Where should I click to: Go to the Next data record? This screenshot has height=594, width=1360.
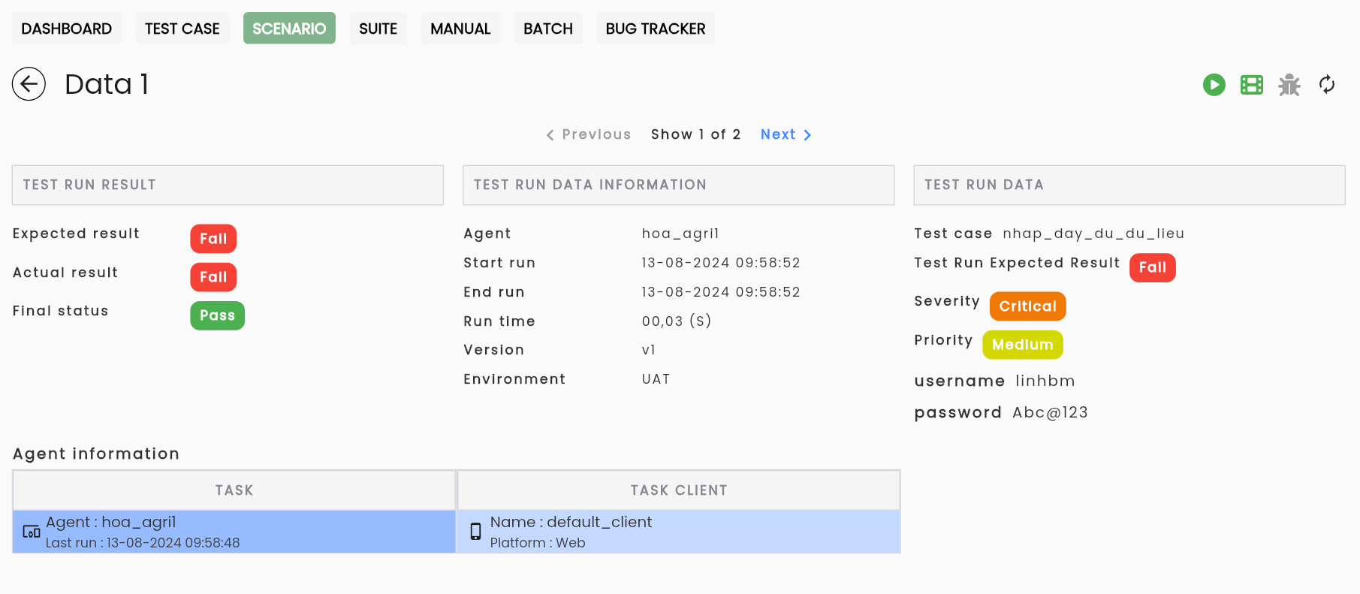click(786, 134)
